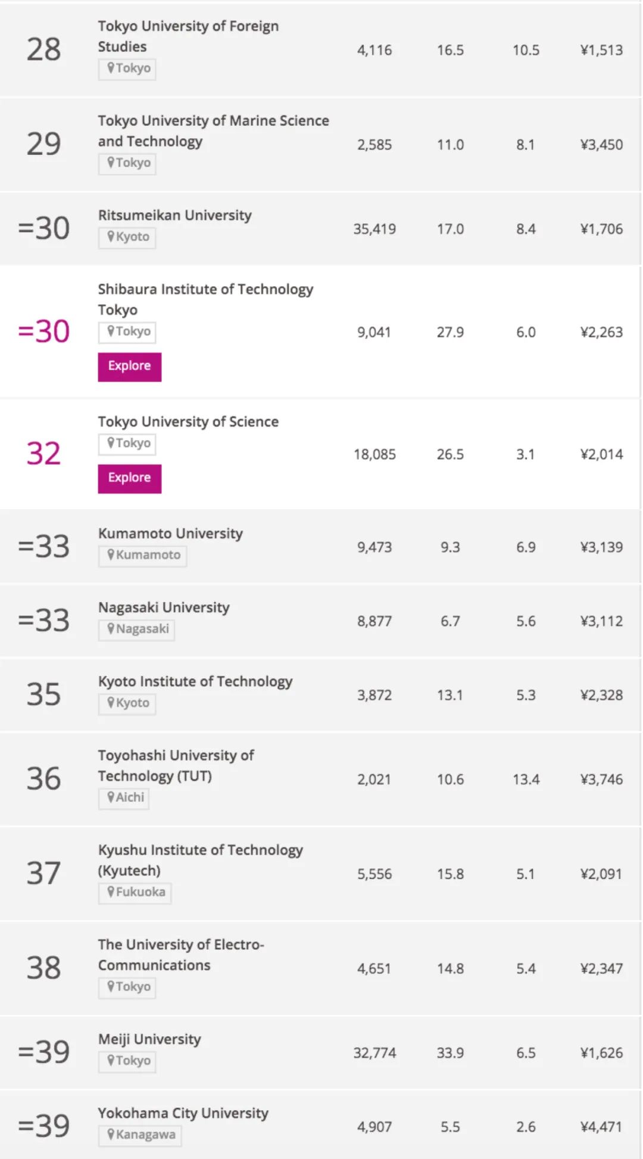Click Tokyo location tag under Meiji University
Screen dimensions: 643x1159
[x=127, y=1061]
